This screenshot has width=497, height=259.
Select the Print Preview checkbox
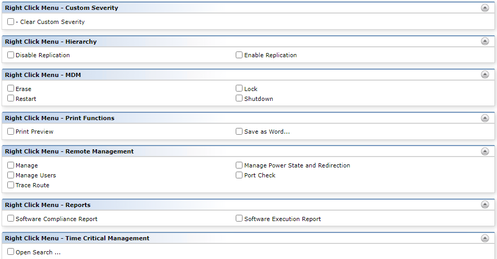click(11, 131)
